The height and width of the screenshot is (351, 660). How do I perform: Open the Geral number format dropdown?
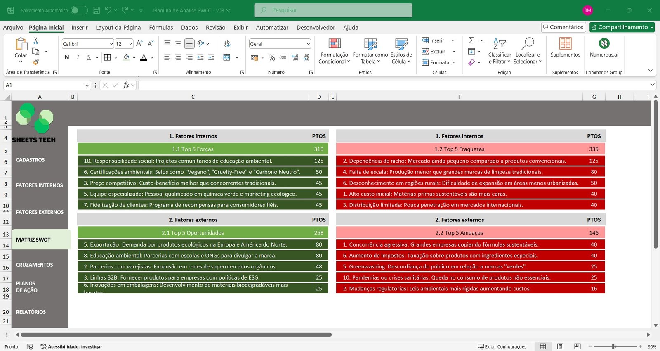(x=308, y=44)
